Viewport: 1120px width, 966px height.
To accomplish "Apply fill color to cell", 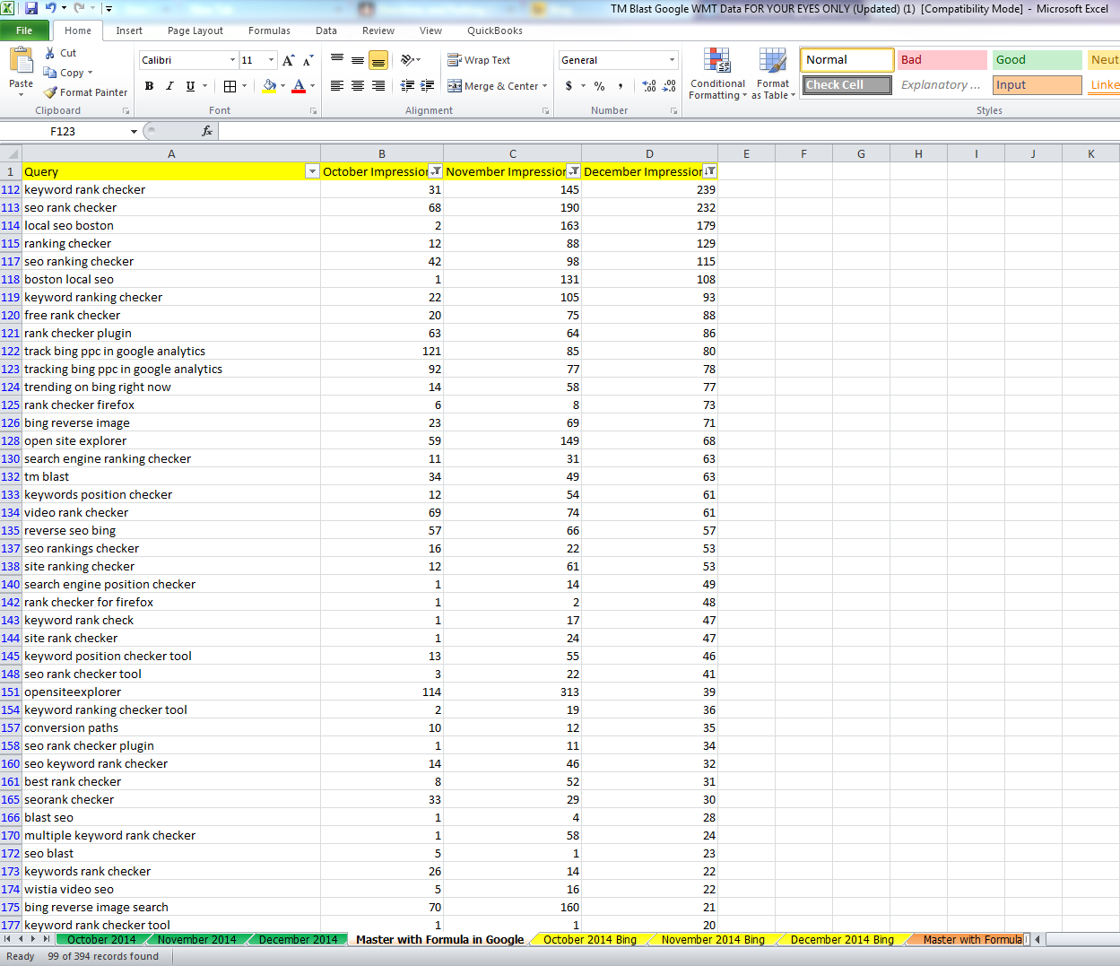I will coord(269,86).
